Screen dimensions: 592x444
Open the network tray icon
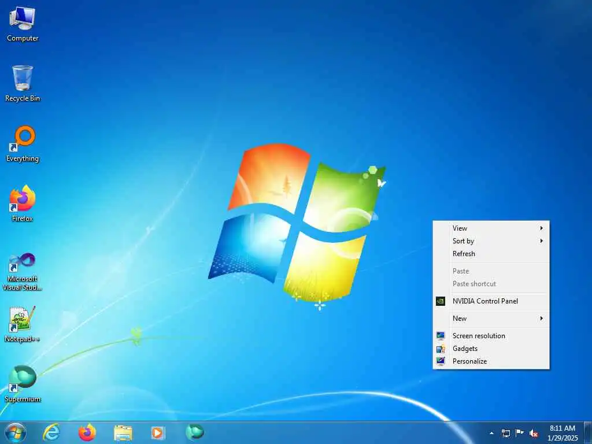(x=505, y=433)
